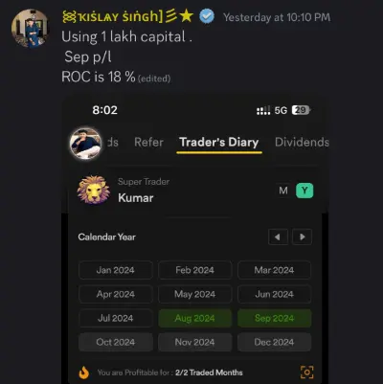Open Kislay Singh's Discord profile avatar
Screen dimensions: 383x384
[x=30, y=29]
